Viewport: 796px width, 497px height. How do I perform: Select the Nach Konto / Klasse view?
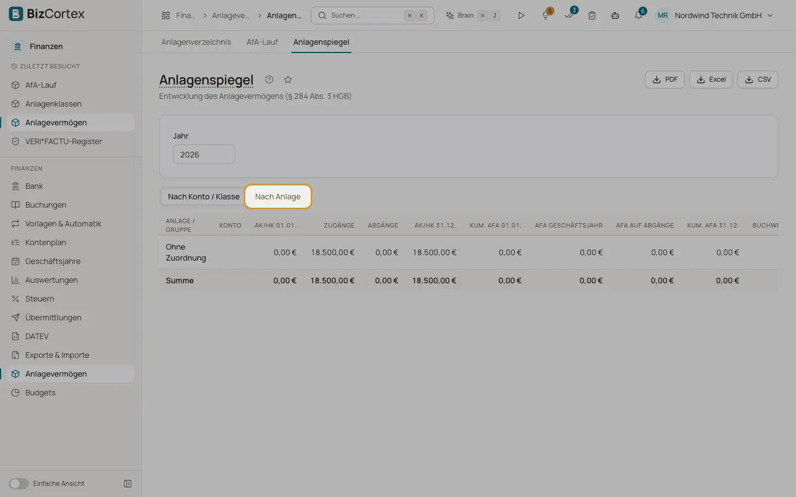point(203,197)
